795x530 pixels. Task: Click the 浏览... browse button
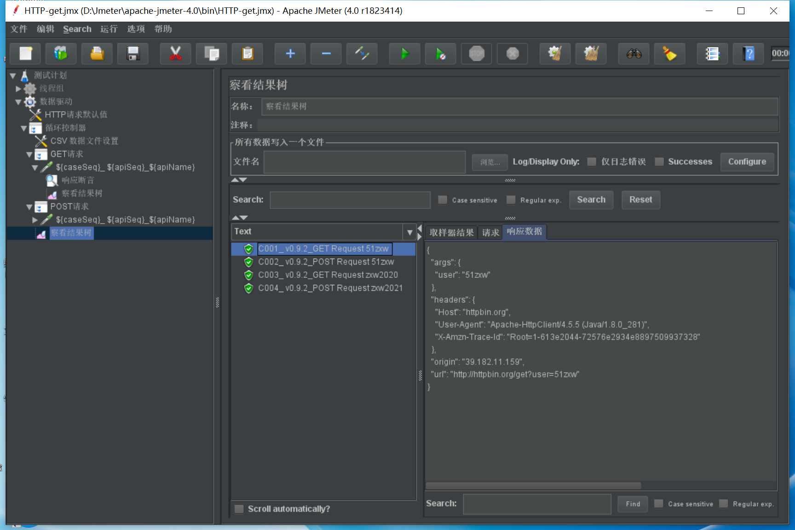[490, 162]
